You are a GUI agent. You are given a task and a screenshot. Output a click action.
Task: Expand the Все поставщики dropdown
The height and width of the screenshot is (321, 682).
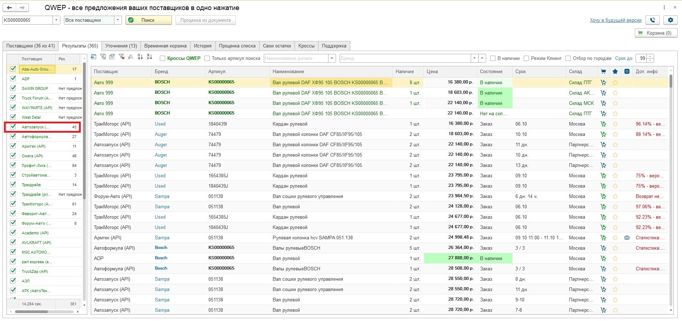(118, 20)
